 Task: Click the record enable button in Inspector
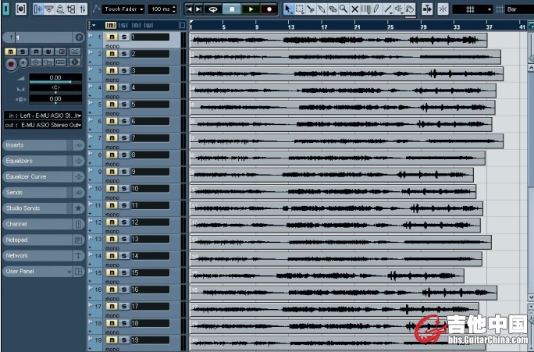click(x=11, y=64)
